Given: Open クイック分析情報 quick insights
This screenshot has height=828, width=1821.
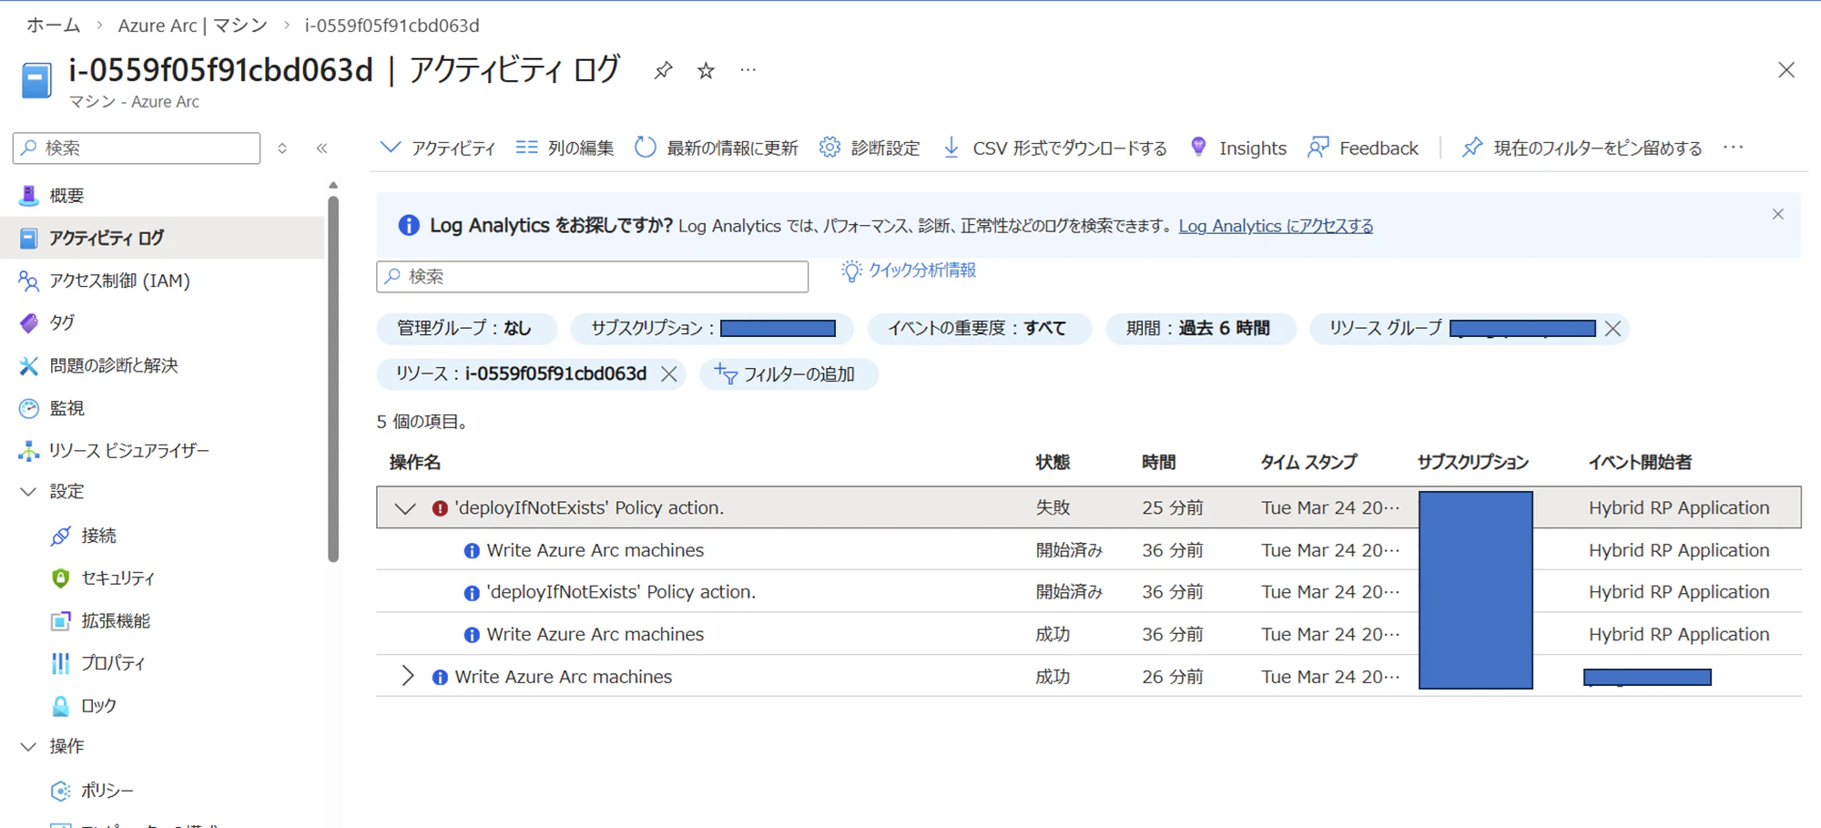Looking at the screenshot, I should point(909,271).
